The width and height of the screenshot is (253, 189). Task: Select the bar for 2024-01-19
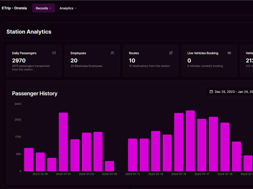pyautogui.click(x=225, y=147)
